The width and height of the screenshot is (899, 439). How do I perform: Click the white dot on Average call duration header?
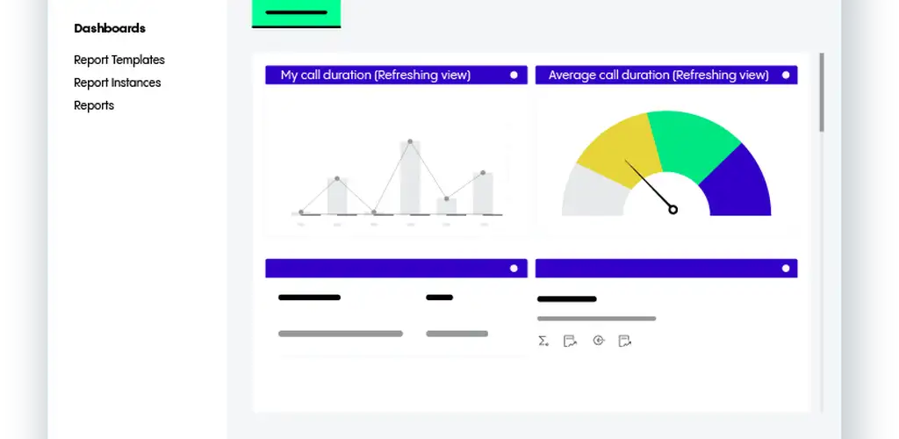point(786,76)
